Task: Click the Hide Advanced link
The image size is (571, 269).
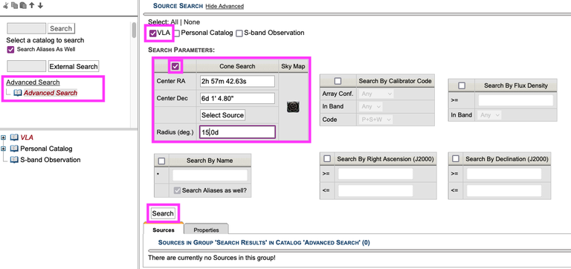Action: [225, 6]
